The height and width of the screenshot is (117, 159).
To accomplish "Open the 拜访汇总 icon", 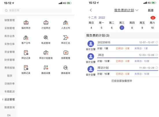I will (66, 38).
